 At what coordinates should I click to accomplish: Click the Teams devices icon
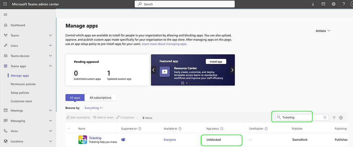pos(6,56)
